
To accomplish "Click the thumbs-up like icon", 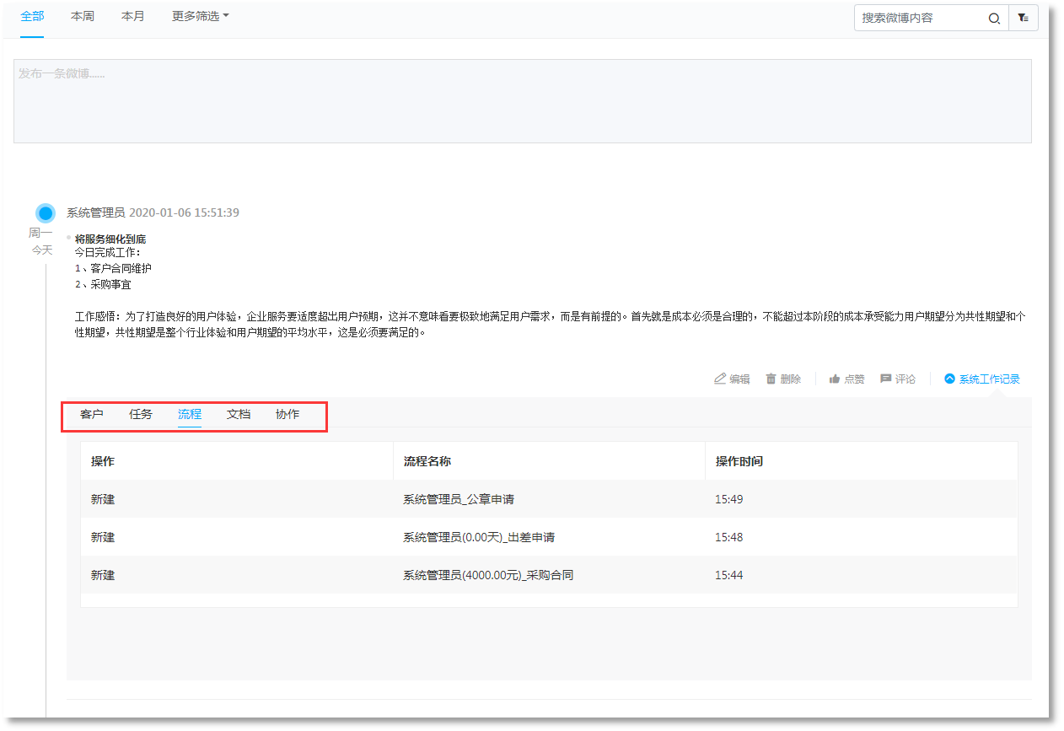I will (x=835, y=379).
